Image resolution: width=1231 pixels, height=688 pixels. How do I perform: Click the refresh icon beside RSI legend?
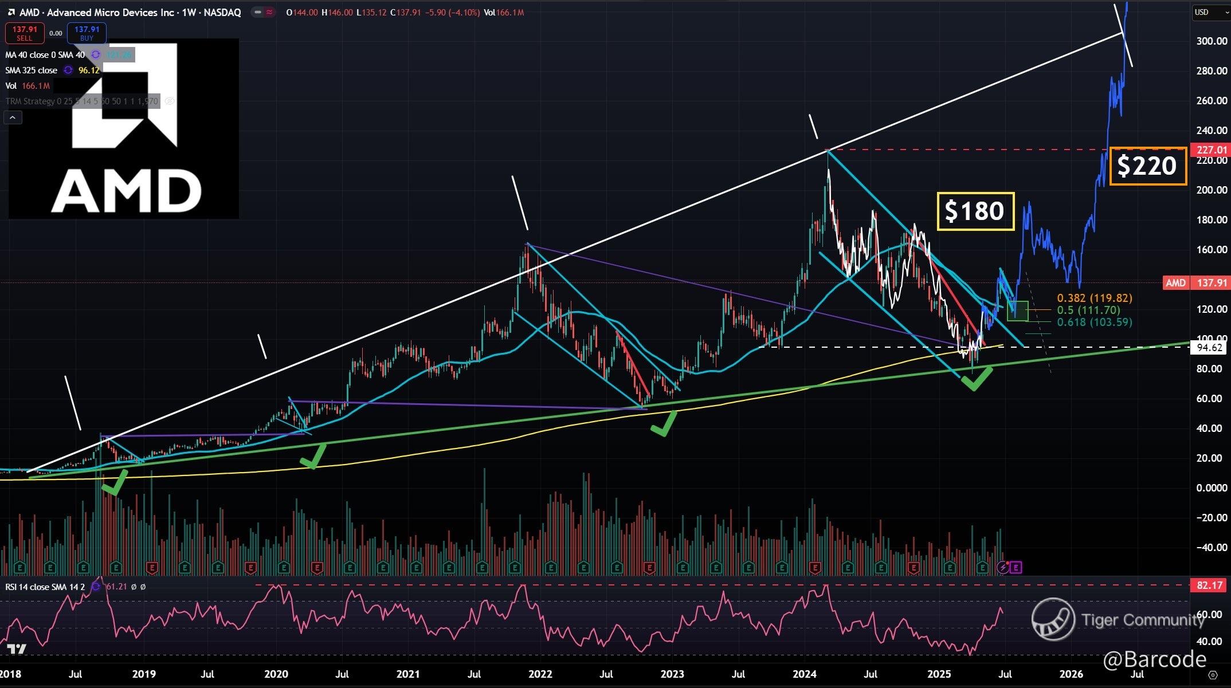tap(96, 587)
